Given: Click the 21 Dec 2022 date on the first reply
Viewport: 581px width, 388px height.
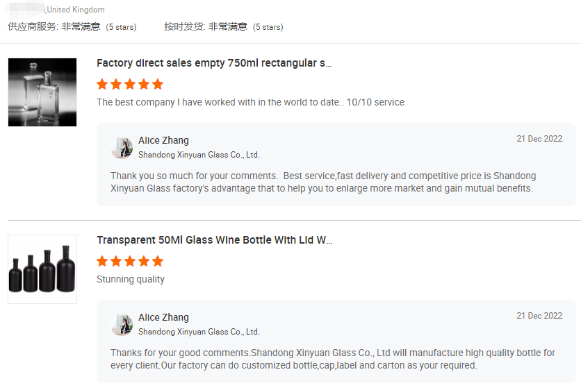Looking at the screenshot, I should 539,139.
